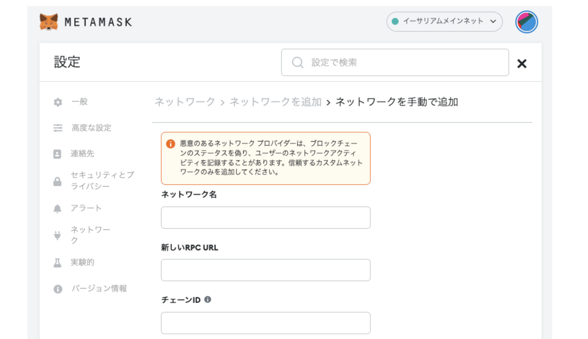588x339 pixels.
Task: Focus the チェーンID input field
Action: tap(266, 323)
